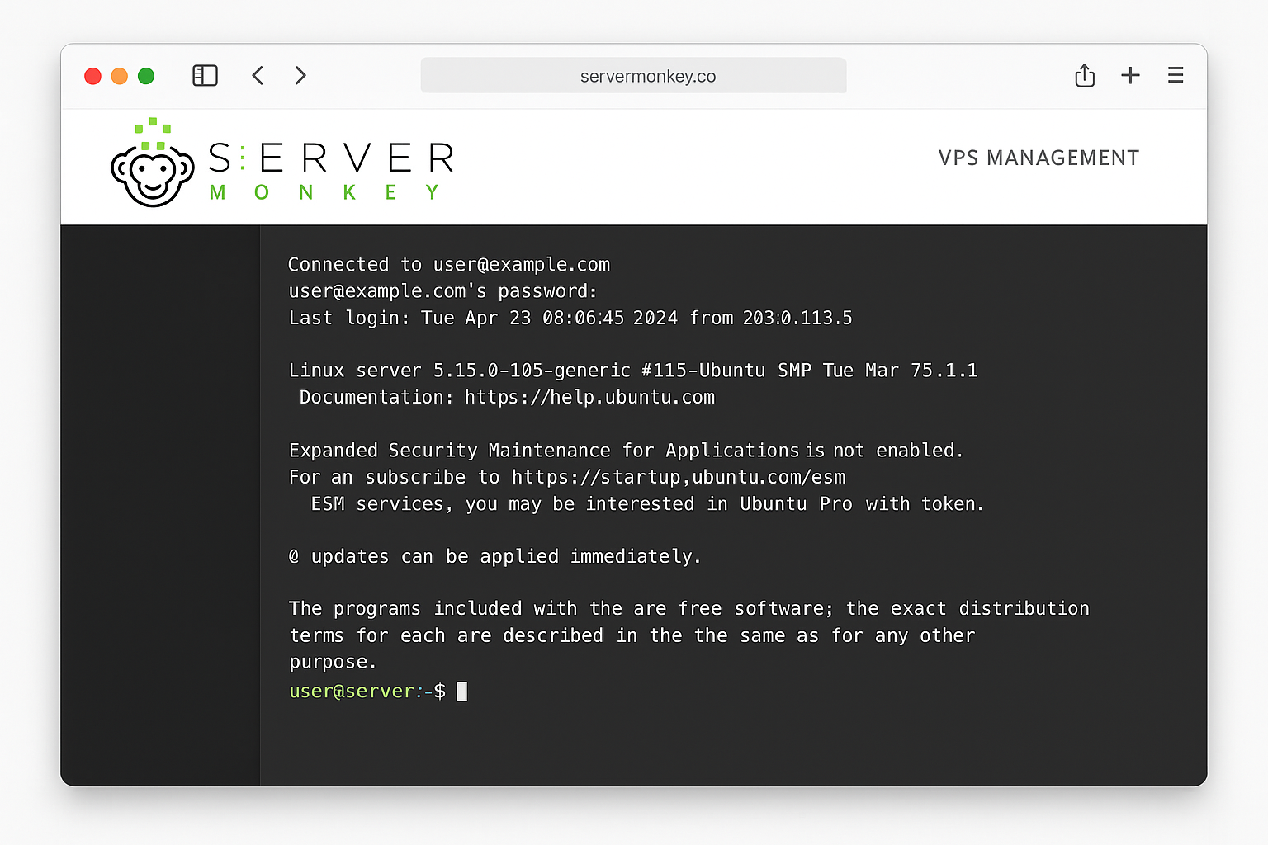Screen dimensions: 1268x845
Task: Maximize the window with the green button
Action: tap(146, 76)
